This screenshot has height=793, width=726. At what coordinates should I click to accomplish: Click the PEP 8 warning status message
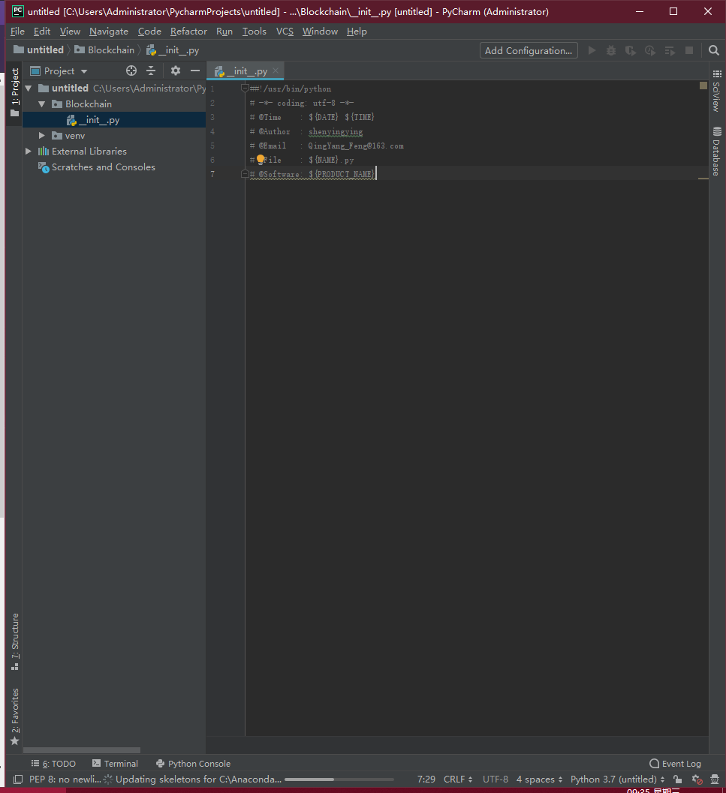pyautogui.click(x=65, y=779)
